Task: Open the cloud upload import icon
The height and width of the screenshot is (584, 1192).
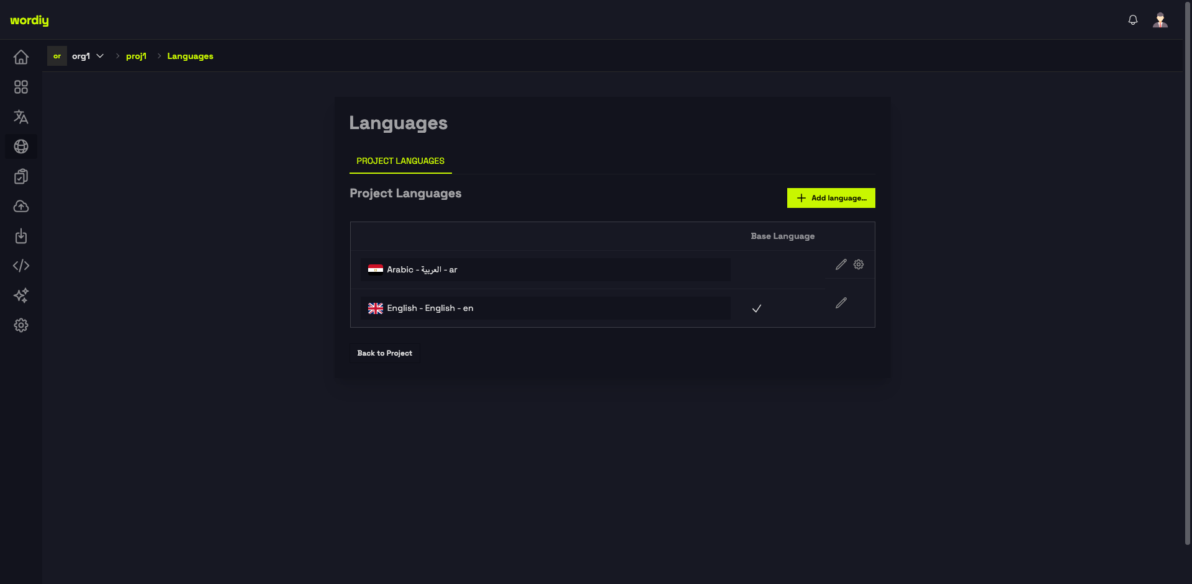Action: pos(21,206)
